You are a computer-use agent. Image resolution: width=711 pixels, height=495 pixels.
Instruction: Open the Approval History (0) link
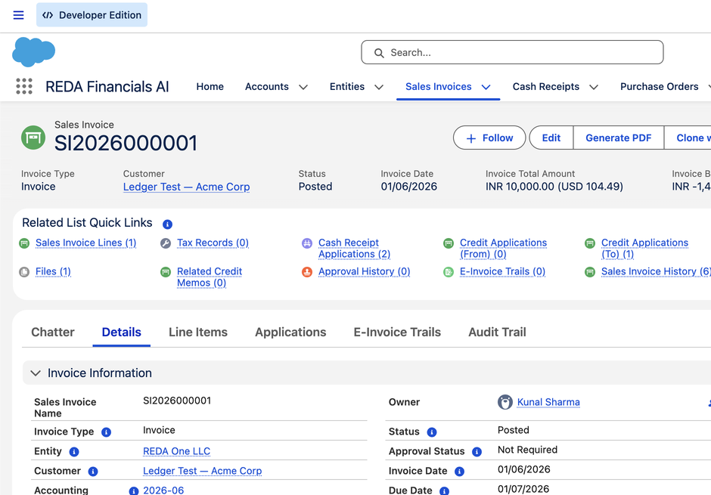(364, 271)
